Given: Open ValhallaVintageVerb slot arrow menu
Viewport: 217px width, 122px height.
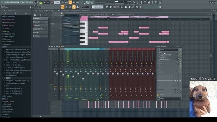Looking at the screenshot, I should click(x=158, y=59).
